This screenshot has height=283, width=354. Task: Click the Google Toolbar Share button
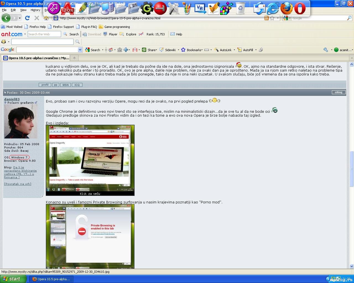pos(149,50)
